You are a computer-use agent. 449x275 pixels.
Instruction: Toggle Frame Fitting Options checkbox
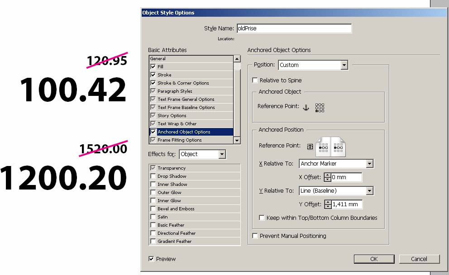(153, 140)
